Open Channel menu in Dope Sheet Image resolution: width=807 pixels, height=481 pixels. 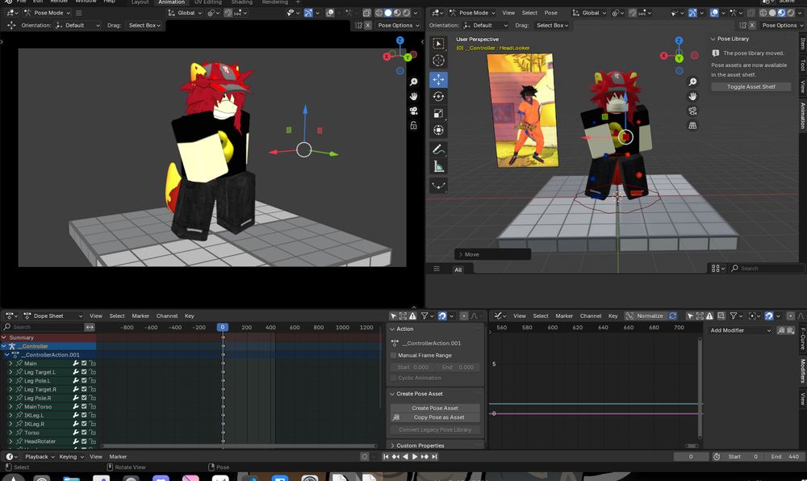pos(167,316)
